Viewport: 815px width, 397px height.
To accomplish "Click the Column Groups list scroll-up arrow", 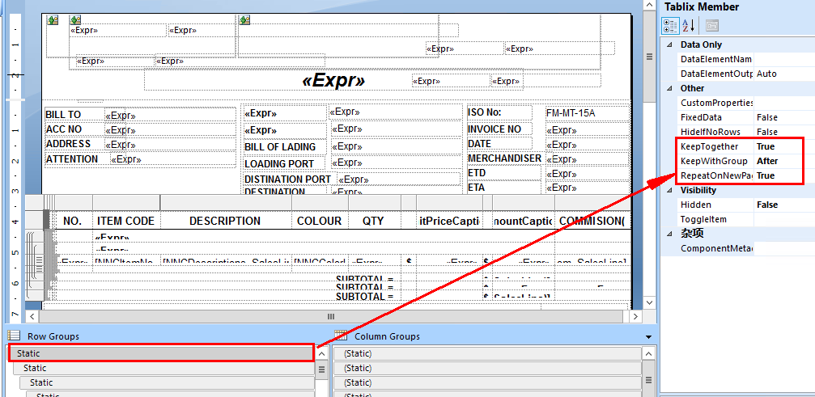I will (648, 354).
